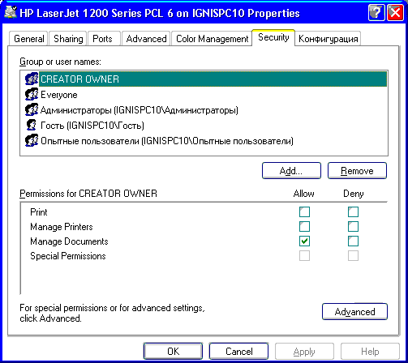Click the printer icon in title bar

[11, 12]
